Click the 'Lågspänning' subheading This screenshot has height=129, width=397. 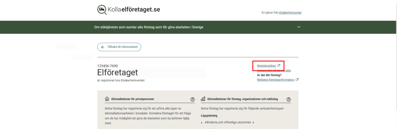[209, 116]
